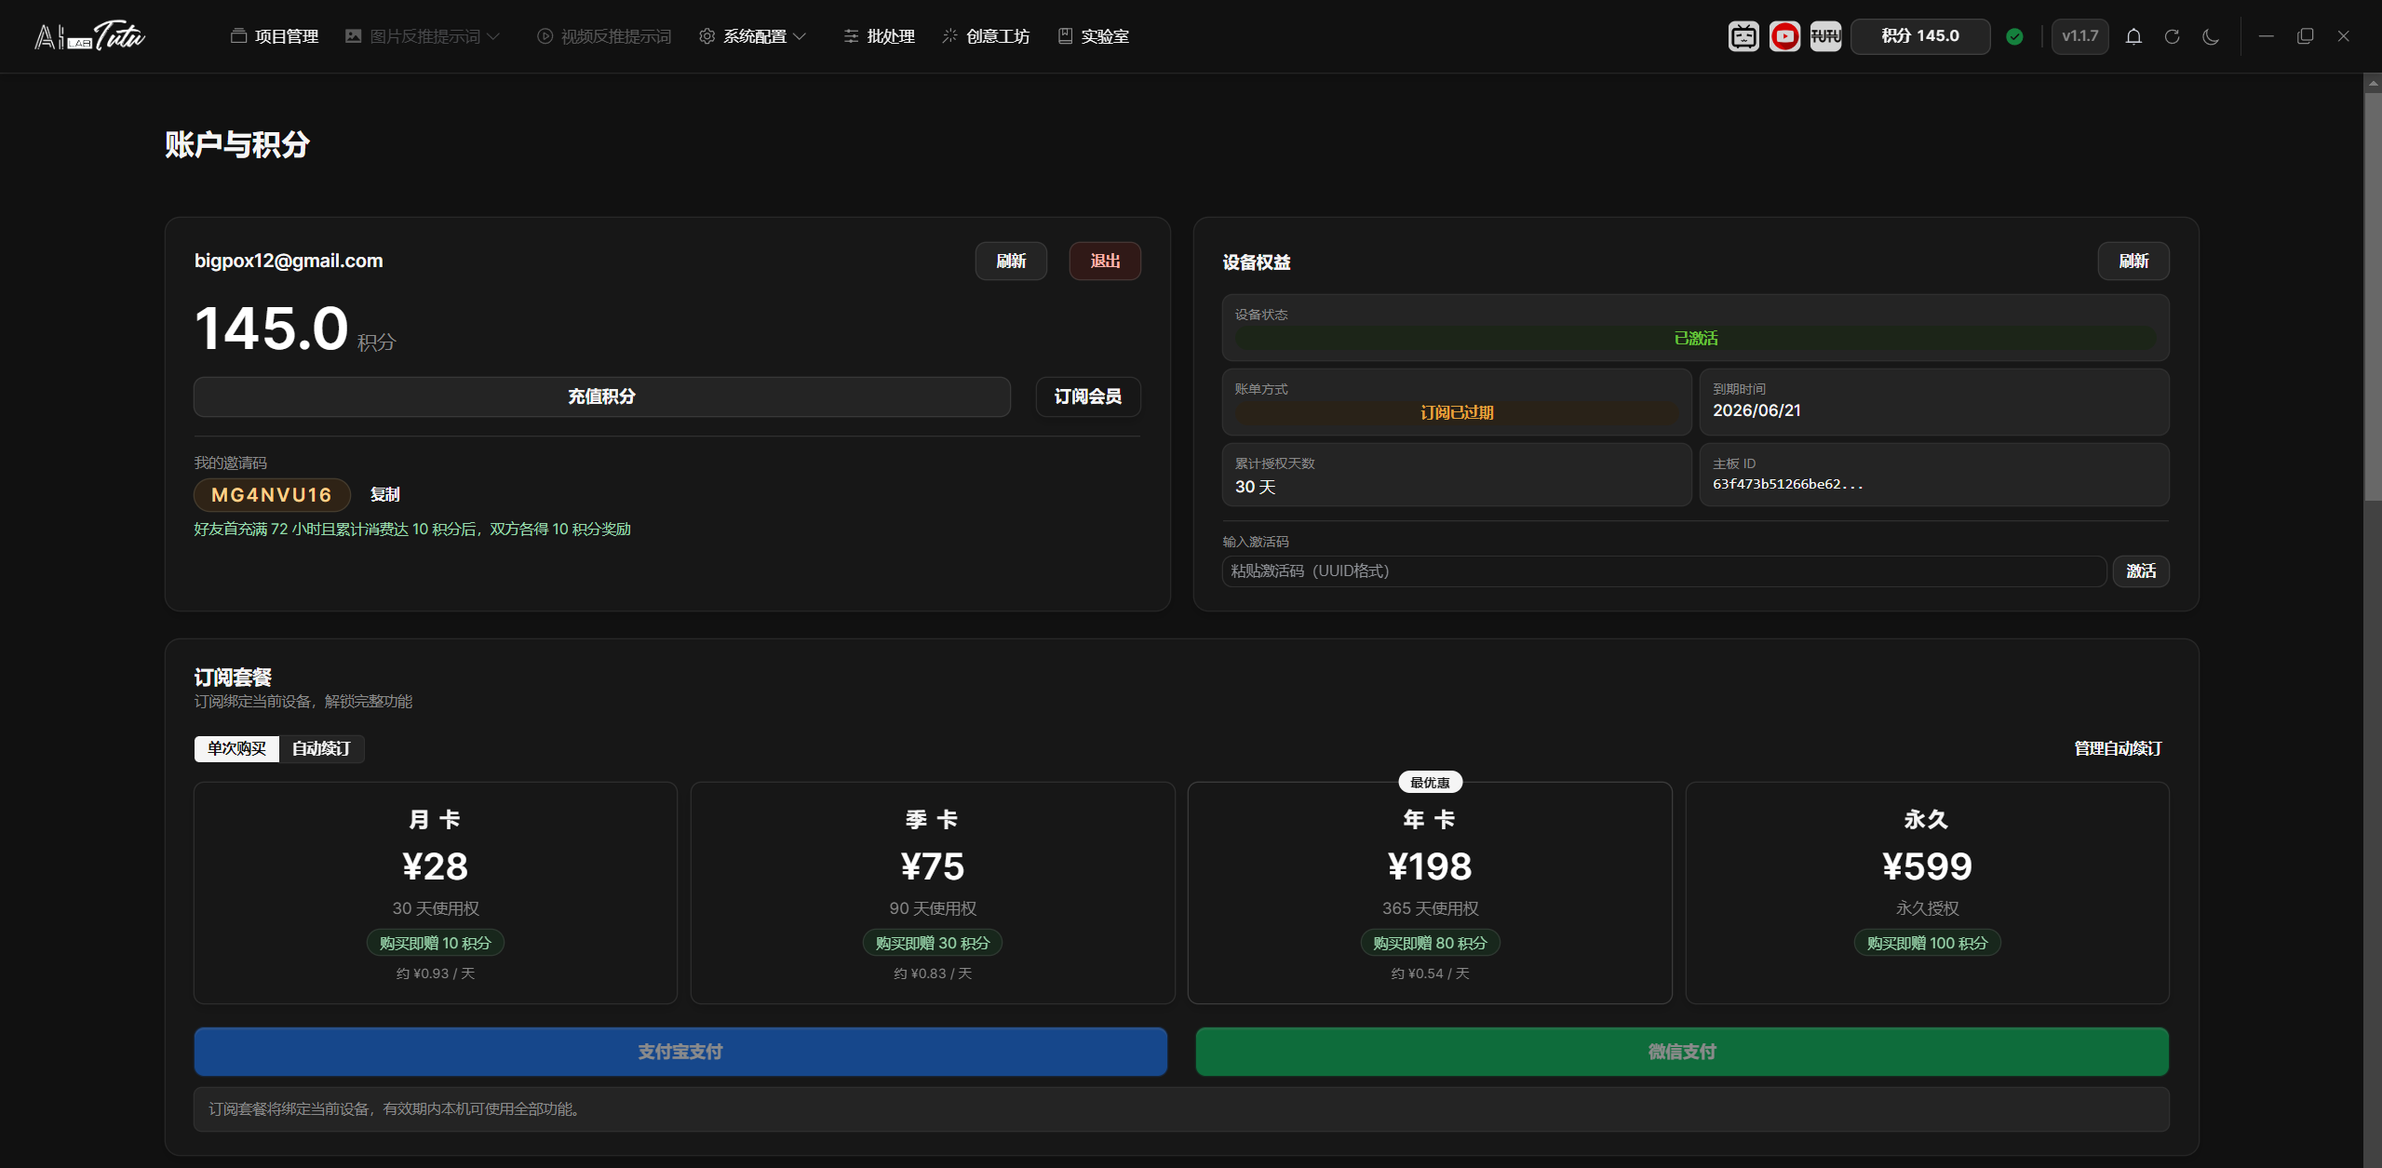Screen dimensions: 2382x1168
Task: Click the AI Lab Tutu logo
Action: 89,36
